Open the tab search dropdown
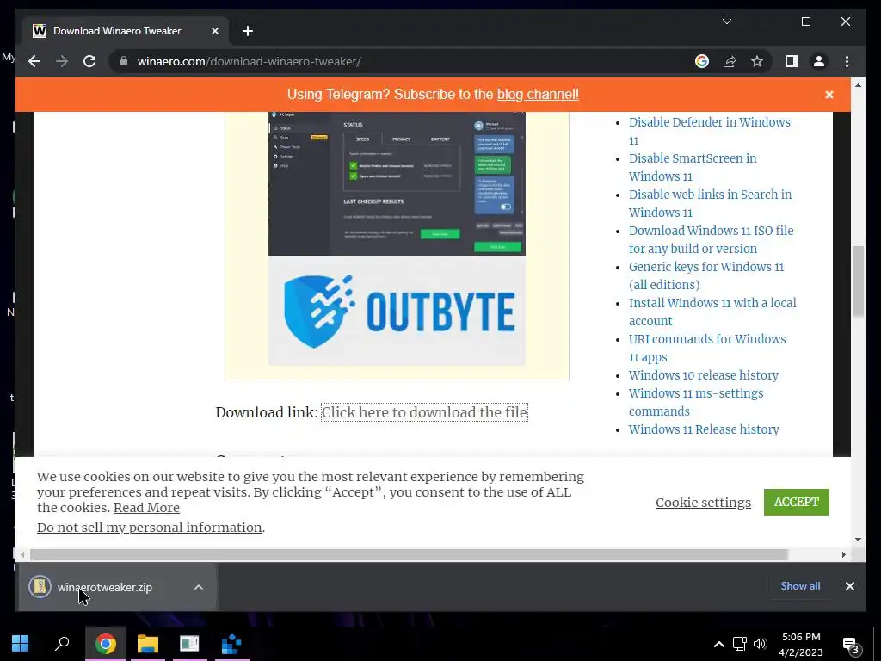881x661 pixels. click(726, 22)
